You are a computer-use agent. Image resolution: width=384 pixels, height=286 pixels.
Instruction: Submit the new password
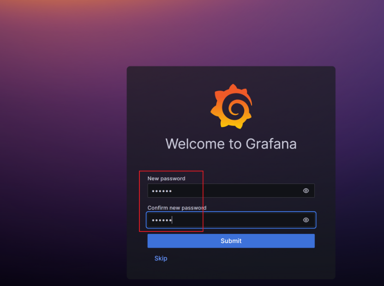pyautogui.click(x=231, y=241)
